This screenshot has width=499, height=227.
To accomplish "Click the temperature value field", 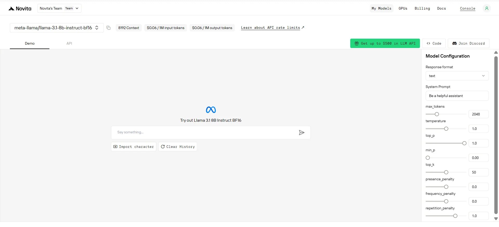I will (x=478, y=129).
